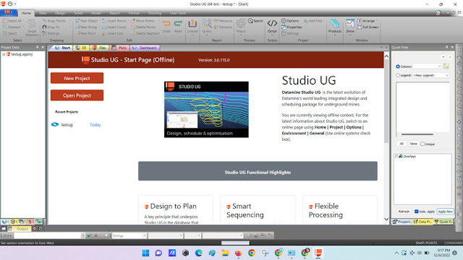This screenshot has width=463, height=260.
Task: Click the Show window icon
Action: click(x=350, y=24)
